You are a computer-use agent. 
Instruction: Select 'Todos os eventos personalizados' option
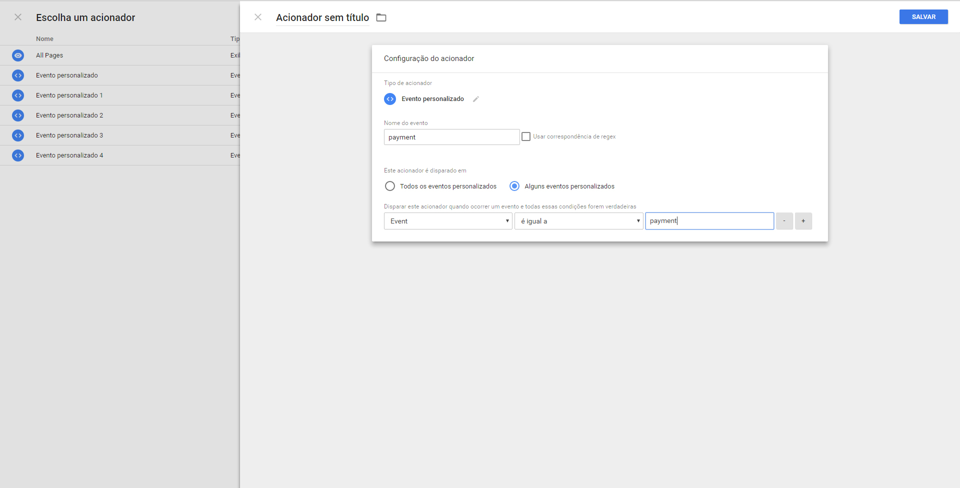(389, 186)
